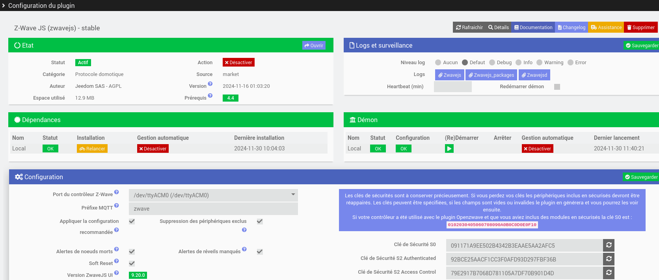Toggle Alertes de réveils manqués checkbox
This screenshot has height=280, width=659.
pyautogui.click(x=260, y=252)
